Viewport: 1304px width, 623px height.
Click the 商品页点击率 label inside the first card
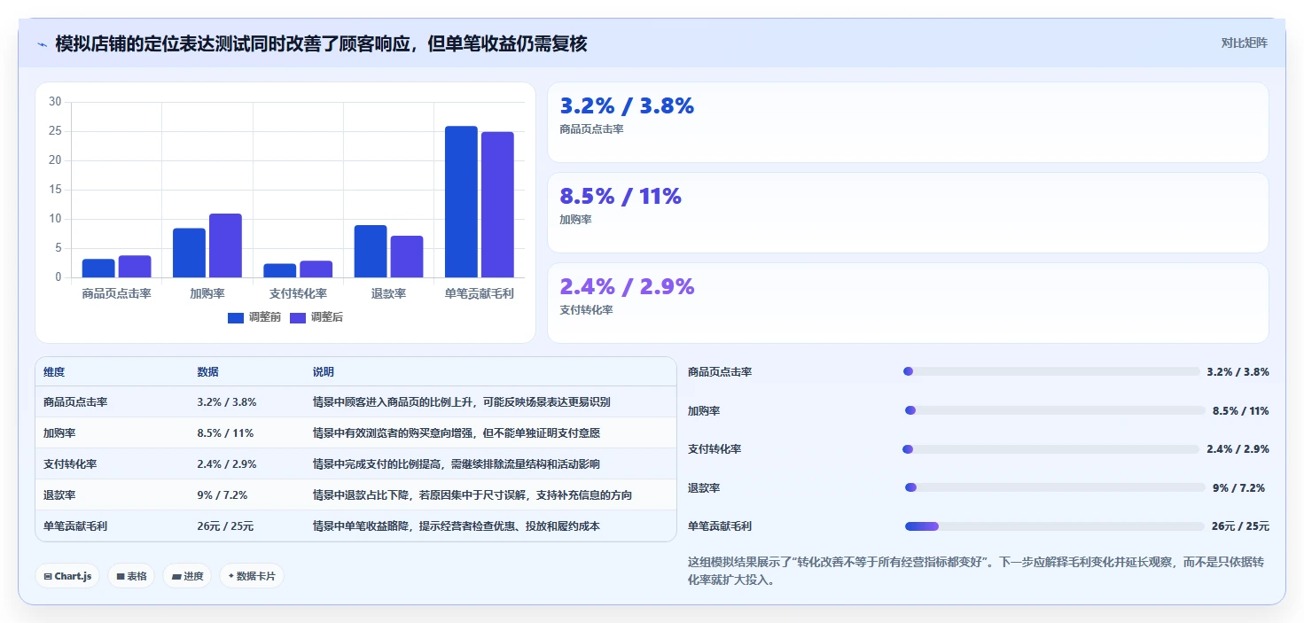pos(591,129)
